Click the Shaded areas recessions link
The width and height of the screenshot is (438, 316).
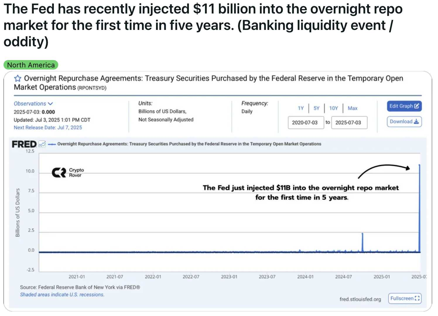[62, 295]
